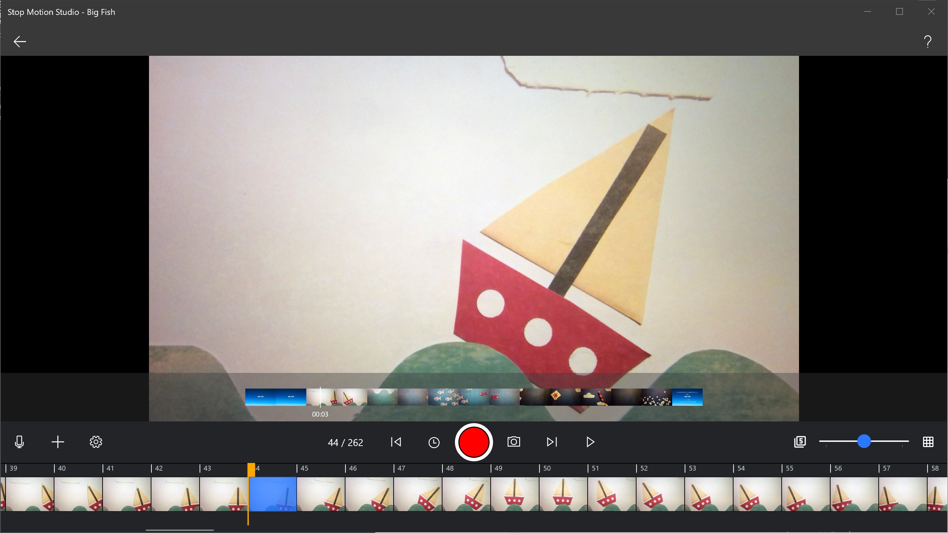Open the grid overlay view icon
The image size is (948, 533).
click(928, 442)
